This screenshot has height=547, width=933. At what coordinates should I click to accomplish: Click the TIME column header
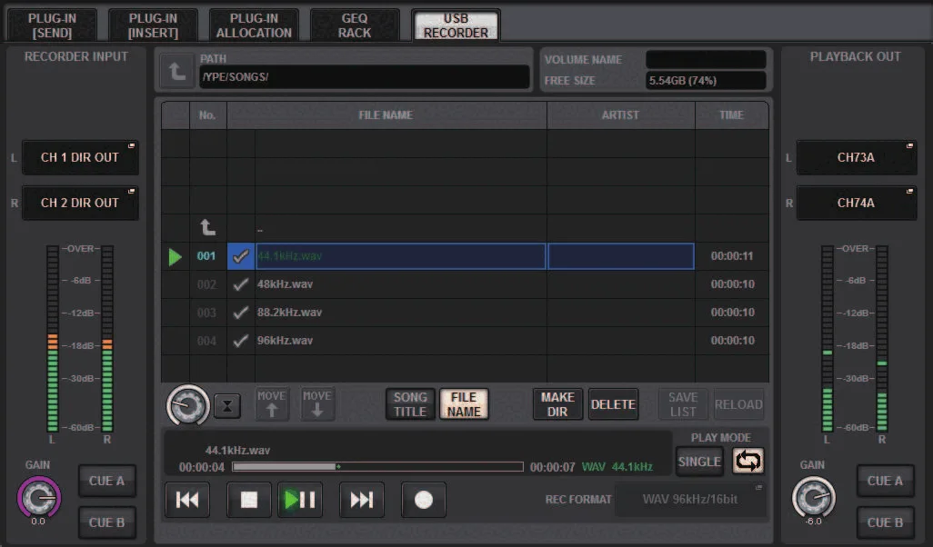coord(732,115)
